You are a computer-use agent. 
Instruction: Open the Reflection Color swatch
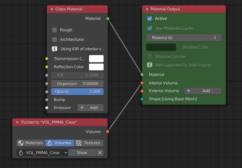pyautogui.click(x=96, y=67)
